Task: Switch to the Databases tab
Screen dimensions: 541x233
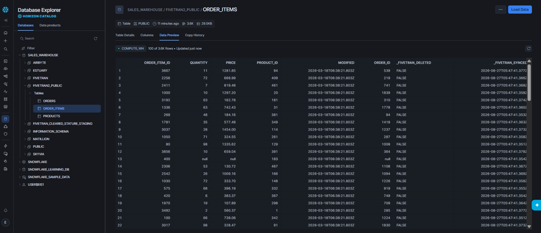Action: (x=26, y=25)
